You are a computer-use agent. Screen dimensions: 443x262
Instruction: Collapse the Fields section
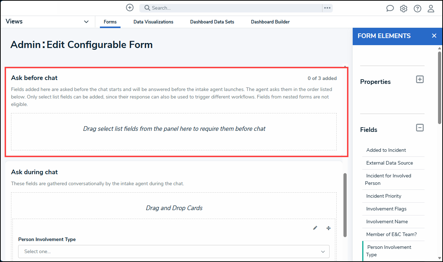click(420, 127)
